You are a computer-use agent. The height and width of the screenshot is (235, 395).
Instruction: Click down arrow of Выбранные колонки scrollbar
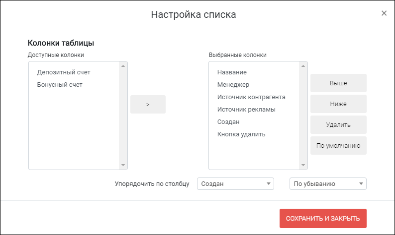click(x=303, y=165)
